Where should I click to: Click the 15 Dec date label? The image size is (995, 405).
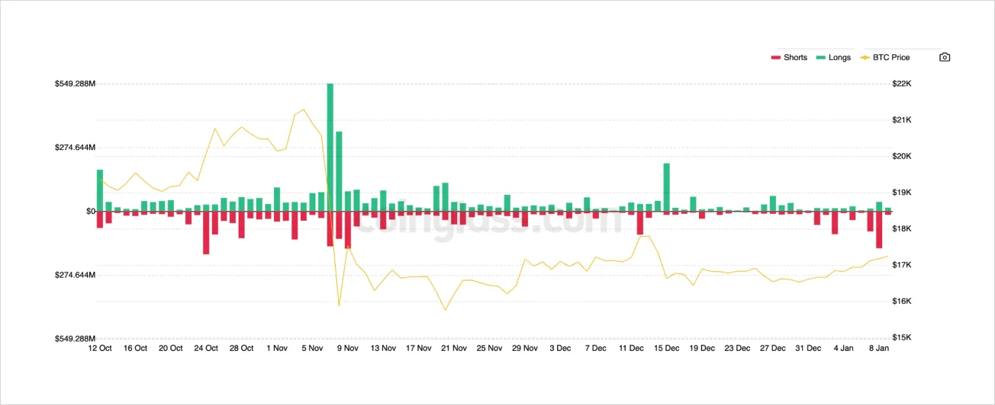666,349
